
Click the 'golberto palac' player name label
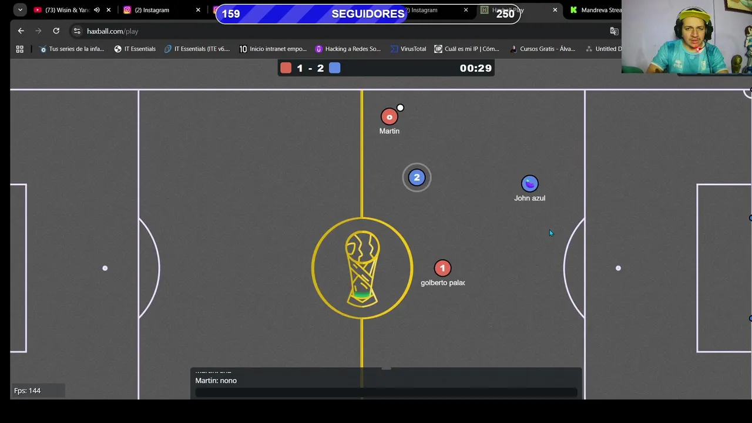(442, 283)
